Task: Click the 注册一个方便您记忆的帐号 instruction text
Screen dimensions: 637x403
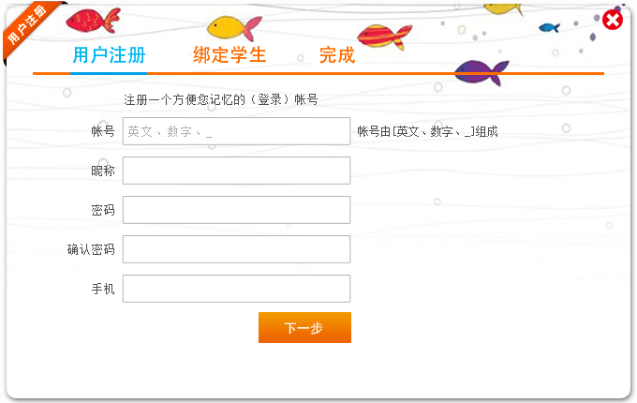Action: [221, 99]
